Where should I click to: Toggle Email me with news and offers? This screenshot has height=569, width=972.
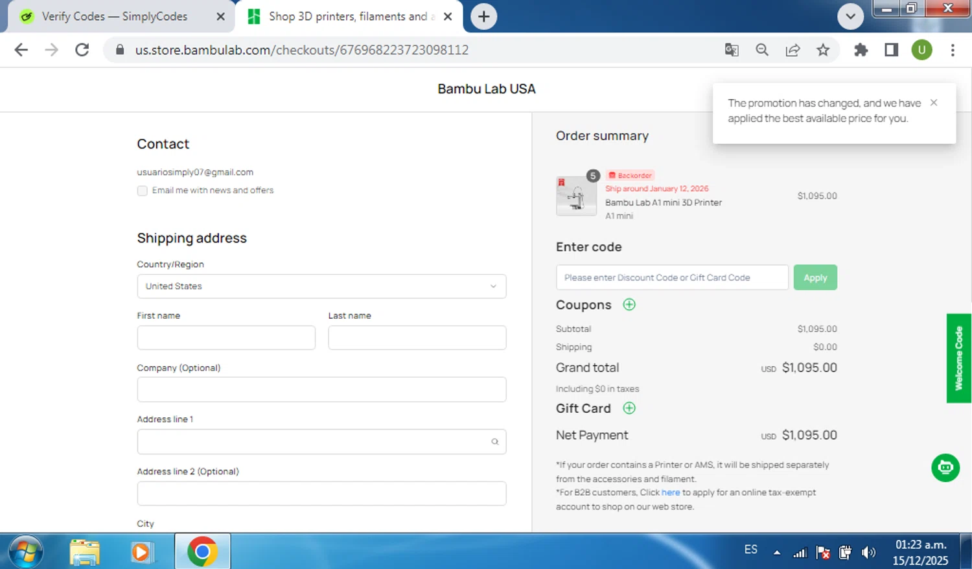(x=142, y=191)
